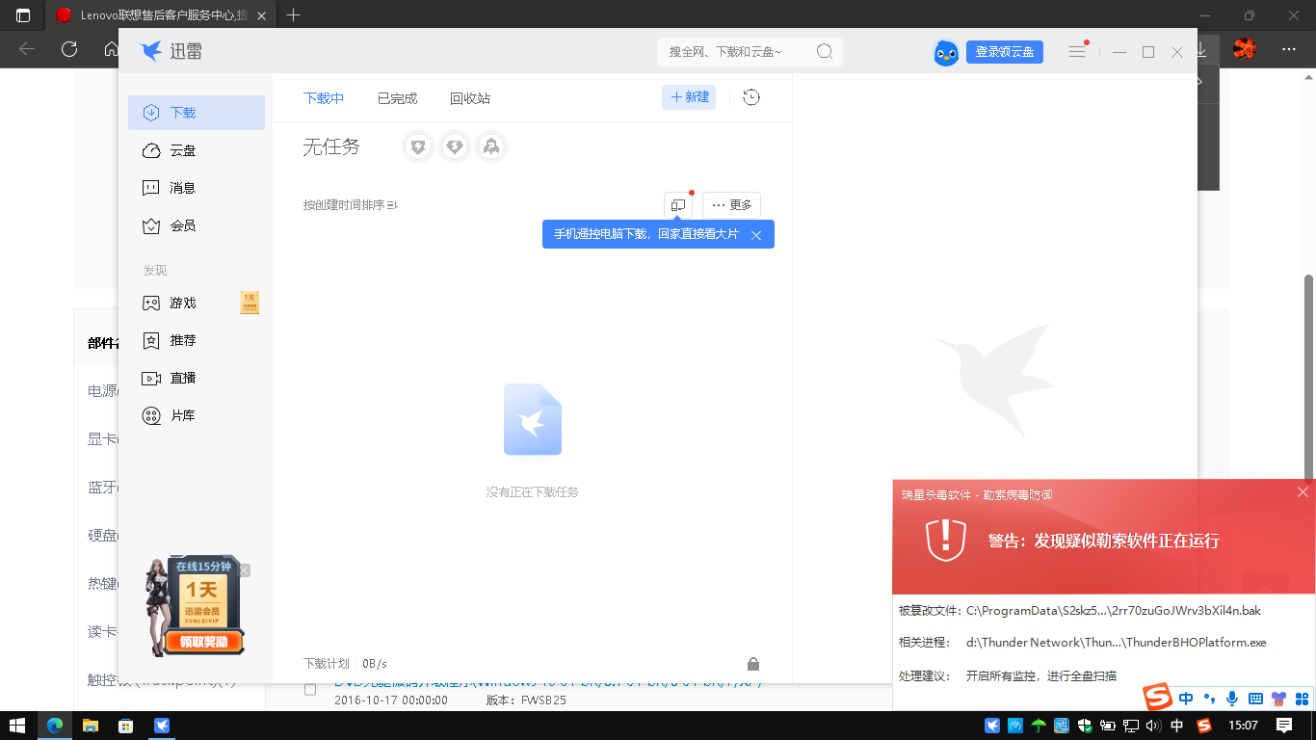1316x740 pixels.
Task: Refresh the browser page
Action: [68, 49]
